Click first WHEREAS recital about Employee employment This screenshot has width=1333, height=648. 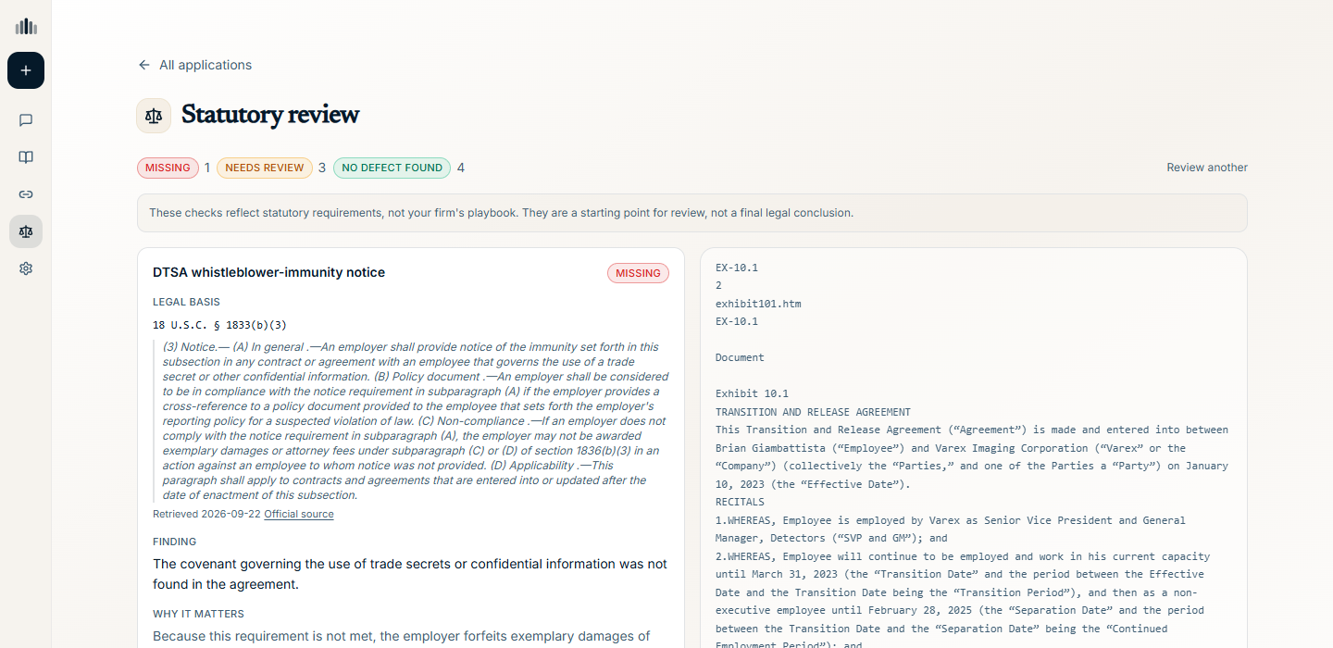point(950,530)
